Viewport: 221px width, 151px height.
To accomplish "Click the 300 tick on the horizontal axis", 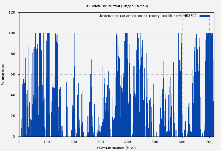I will point(101,142).
